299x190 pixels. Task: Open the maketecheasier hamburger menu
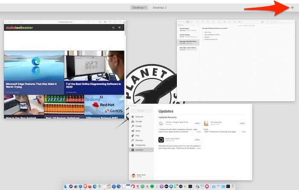pyautogui.click(x=120, y=28)
